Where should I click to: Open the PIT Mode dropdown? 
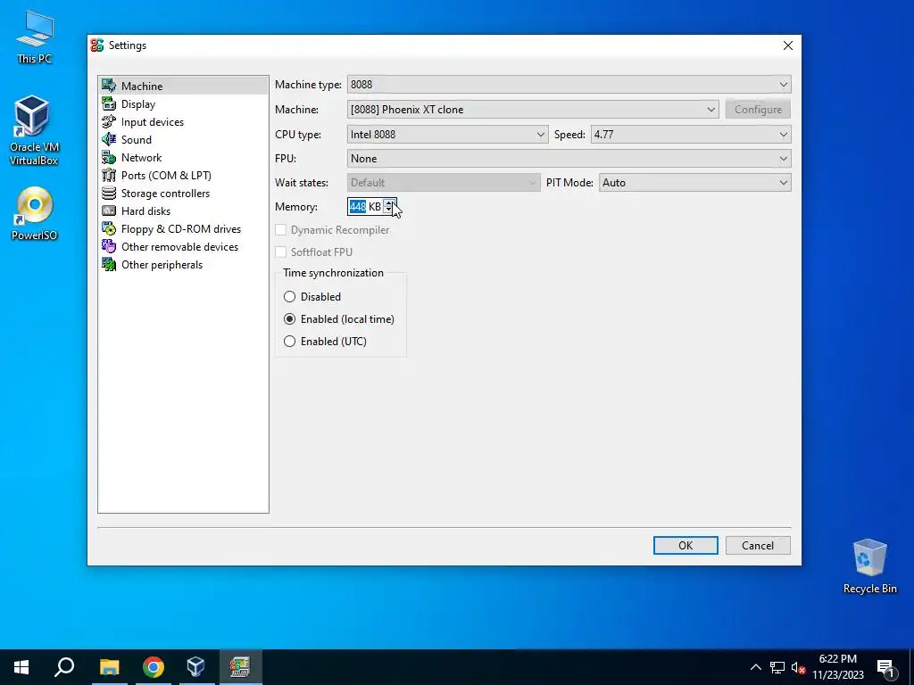click(694, 182)
